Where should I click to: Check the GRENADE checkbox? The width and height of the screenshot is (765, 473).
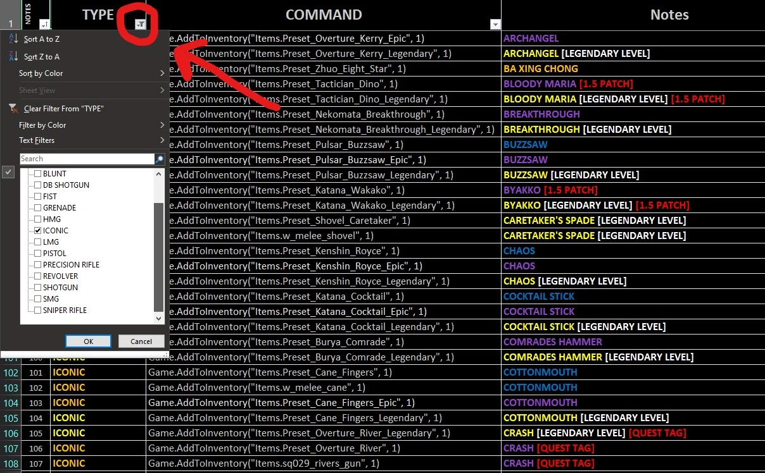tap(38, 208)
